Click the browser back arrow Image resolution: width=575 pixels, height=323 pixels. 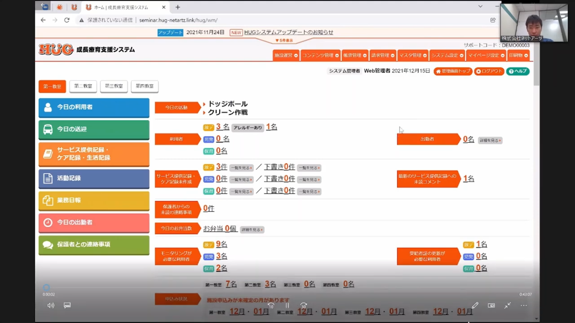[x=43, y=20]
